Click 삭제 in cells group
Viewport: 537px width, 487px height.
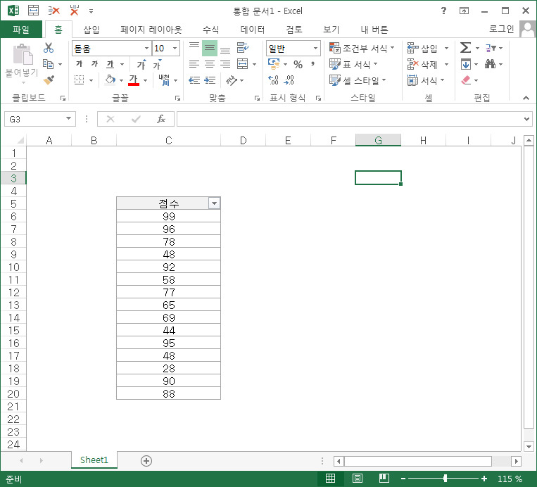(x=422, y=64)
